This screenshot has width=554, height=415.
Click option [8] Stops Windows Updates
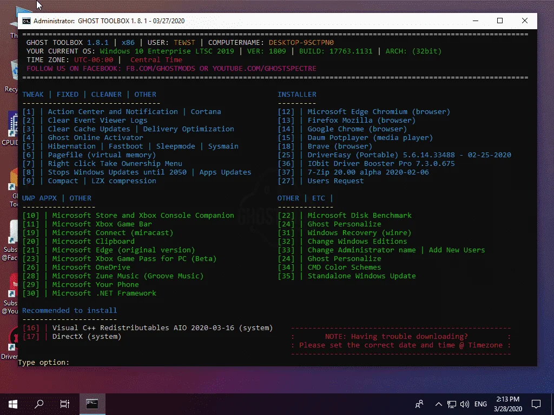click(137, 172)
